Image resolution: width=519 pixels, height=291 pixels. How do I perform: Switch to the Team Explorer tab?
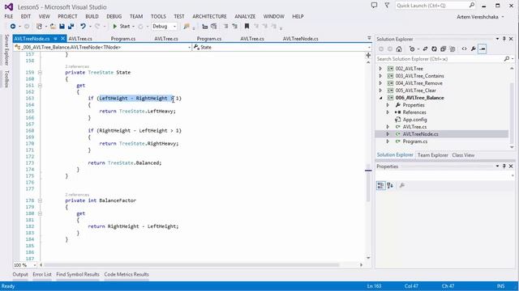tap(432, 155)
